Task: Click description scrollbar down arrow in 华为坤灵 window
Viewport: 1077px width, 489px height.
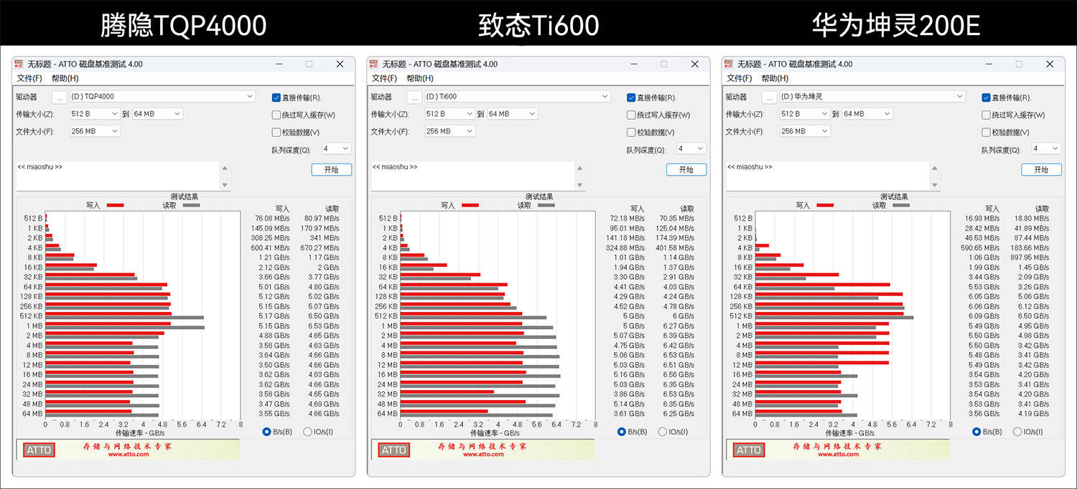Action: pyautogui.click(x=935, y=185)
